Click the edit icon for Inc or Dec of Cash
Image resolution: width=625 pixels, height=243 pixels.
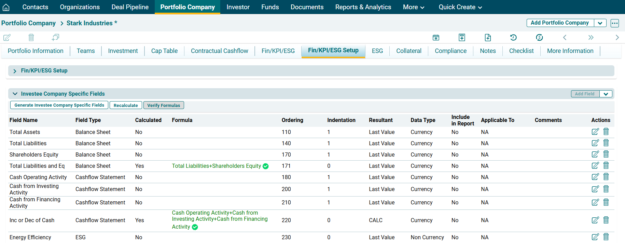[x=595, y=220]
